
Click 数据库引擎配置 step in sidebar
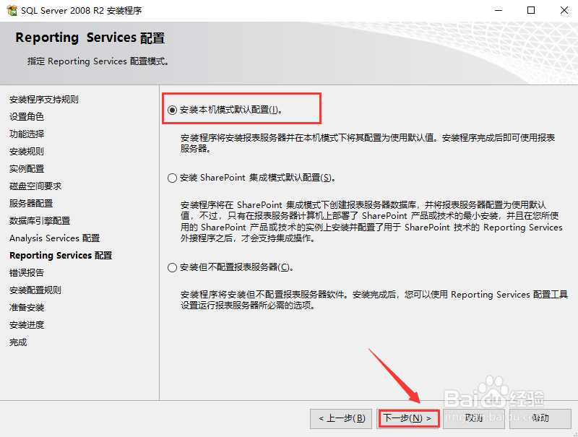point(40,221)
